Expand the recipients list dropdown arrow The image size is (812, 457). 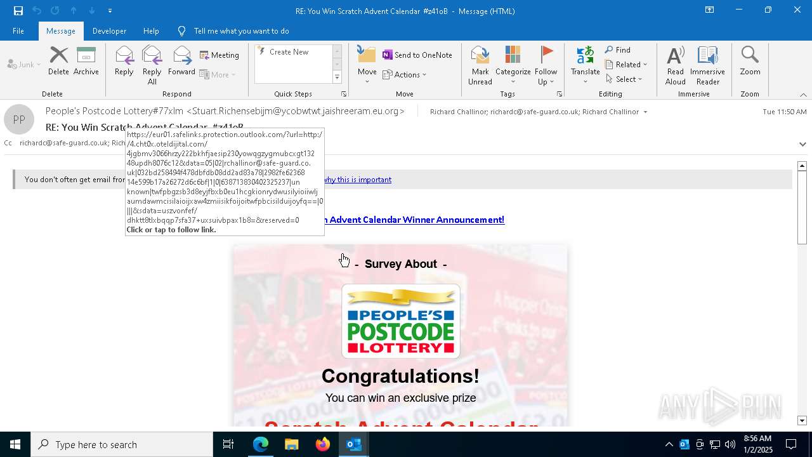(x=645, y=112)
